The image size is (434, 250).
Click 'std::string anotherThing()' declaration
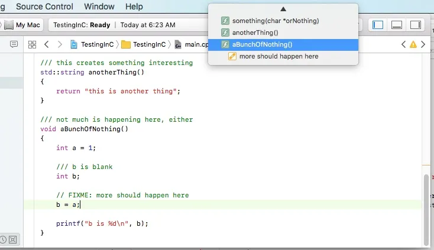click(92, 73)
